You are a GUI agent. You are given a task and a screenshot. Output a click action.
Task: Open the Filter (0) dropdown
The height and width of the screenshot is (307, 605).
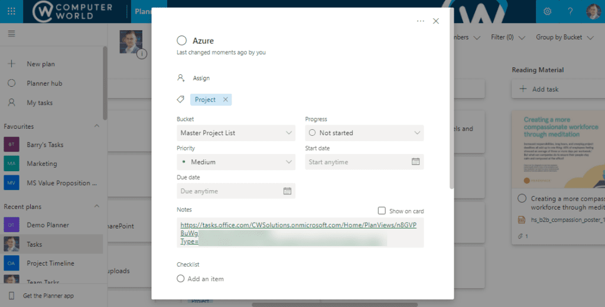(508, 37)
